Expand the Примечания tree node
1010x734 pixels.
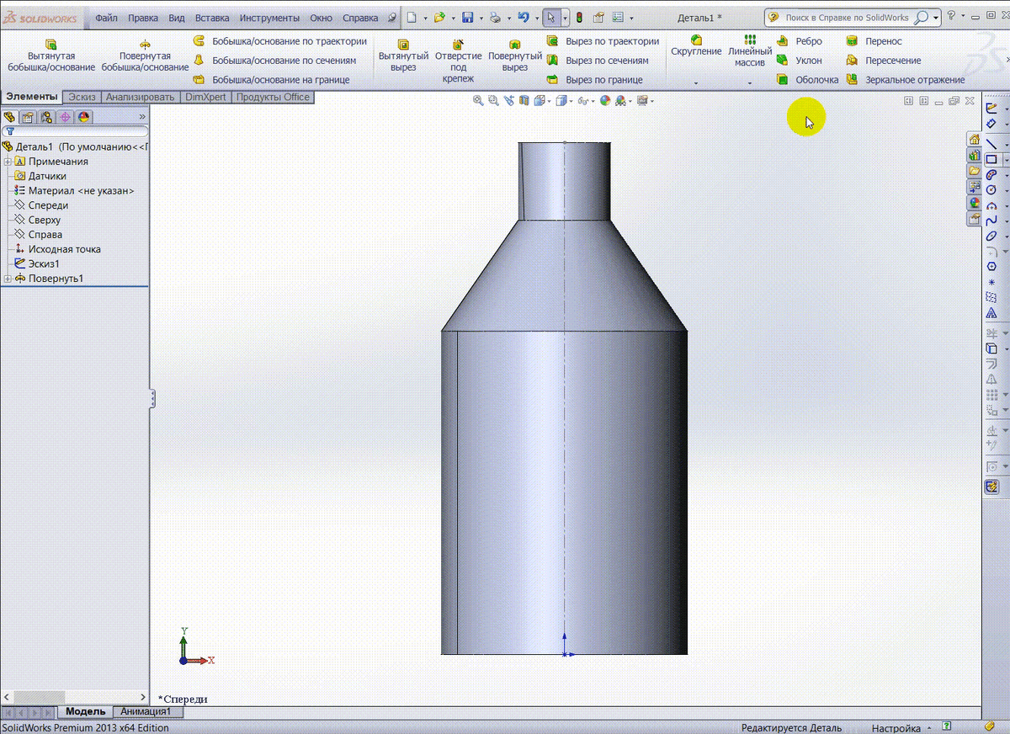coord(8,162)
